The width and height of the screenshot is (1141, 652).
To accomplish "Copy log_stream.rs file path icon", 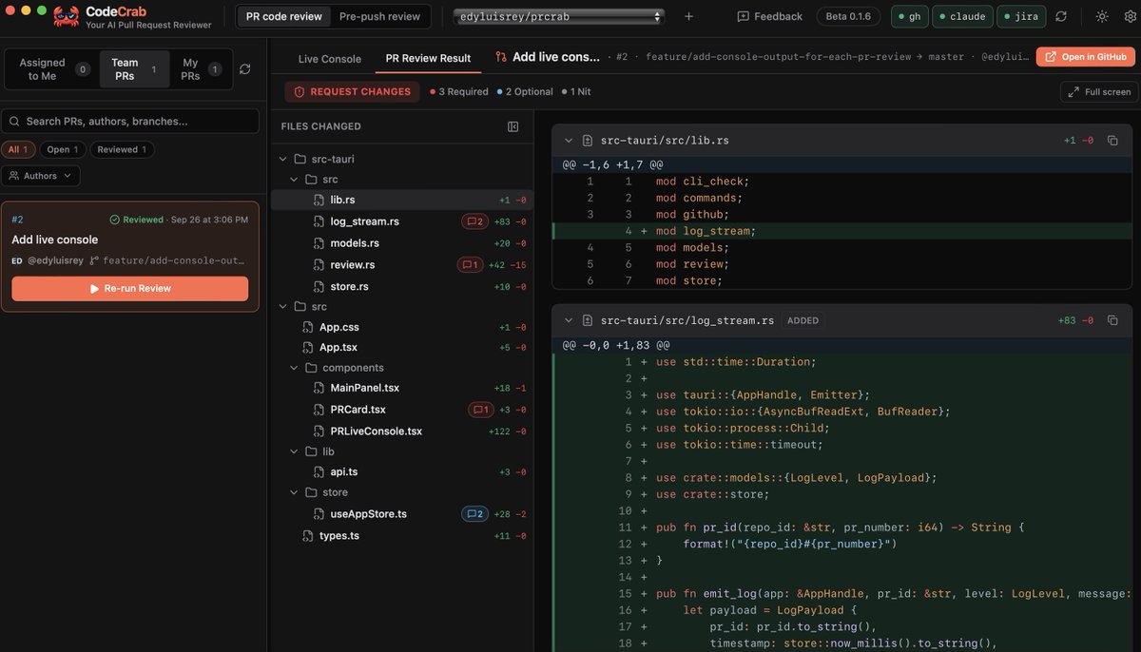I will tap(1112, 320).
